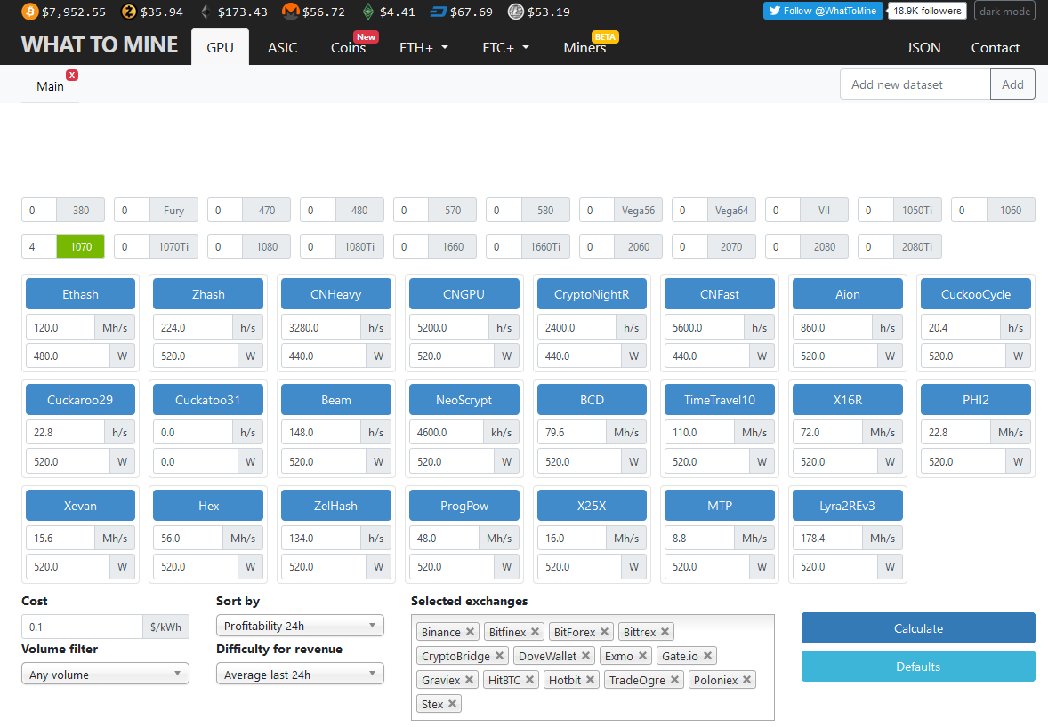Remove HitBTC exchange tag
Image resolution: width=1048 pixels, height=727 pixels.
tap(529, 680)
